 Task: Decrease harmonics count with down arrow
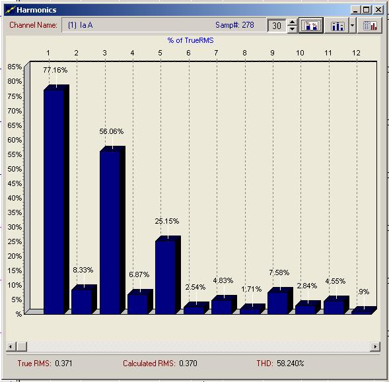pyautogui.click(x=293, y=29)
